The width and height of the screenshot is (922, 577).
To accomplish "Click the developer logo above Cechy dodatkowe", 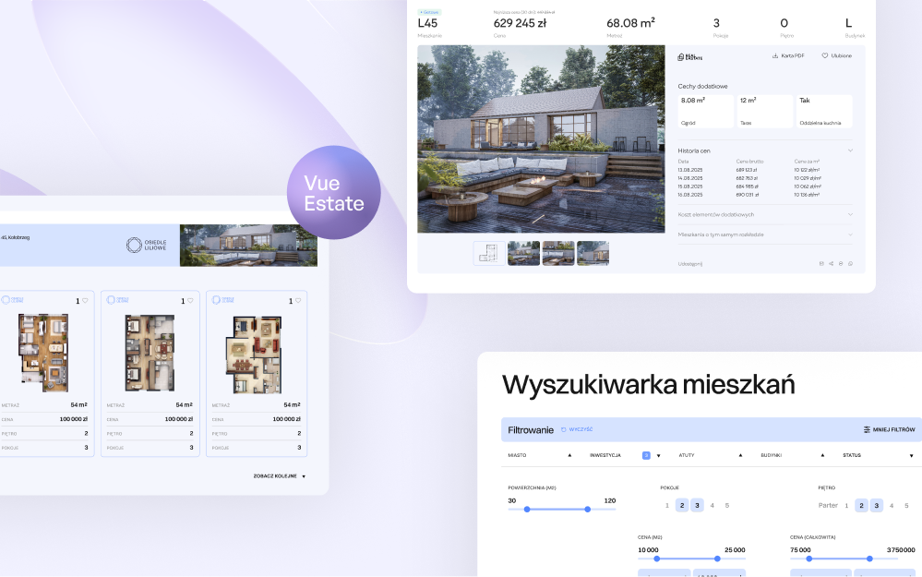I will (689, 57).
